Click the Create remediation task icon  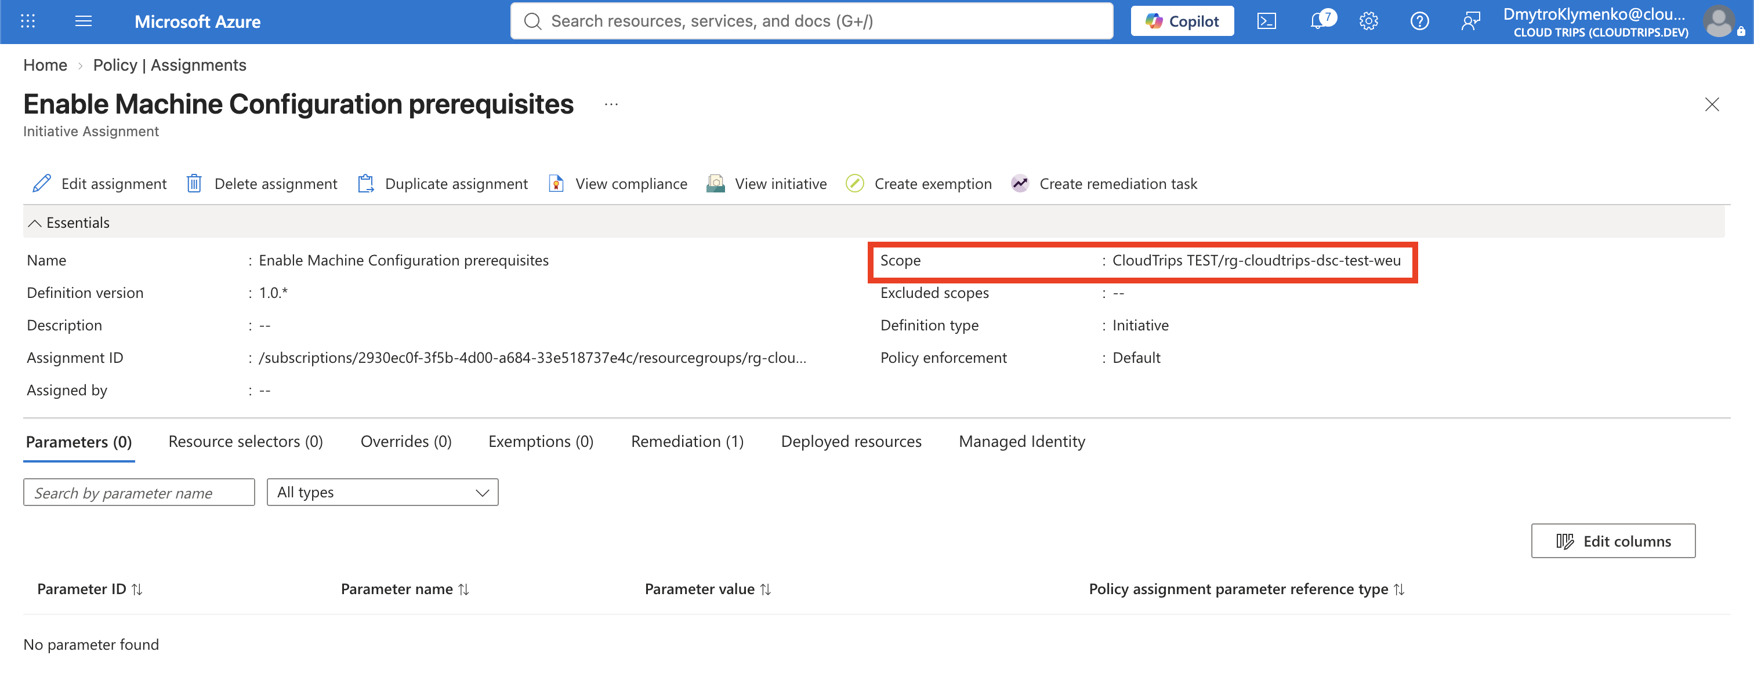coord(1020,184)
